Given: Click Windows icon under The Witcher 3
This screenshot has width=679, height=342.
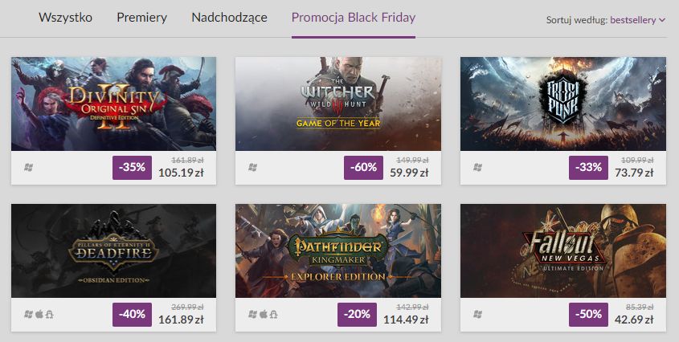Looking at the screenshot, I should (x=253, y=168).
